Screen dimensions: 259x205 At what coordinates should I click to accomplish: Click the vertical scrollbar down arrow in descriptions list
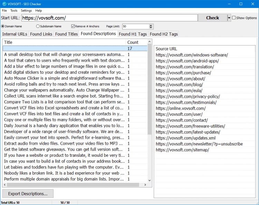(x=150, y=181)
